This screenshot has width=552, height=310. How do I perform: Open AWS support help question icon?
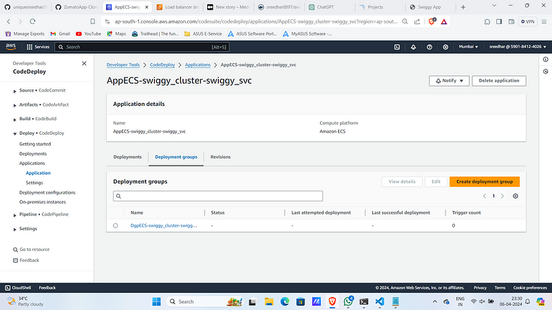(429, 47)
